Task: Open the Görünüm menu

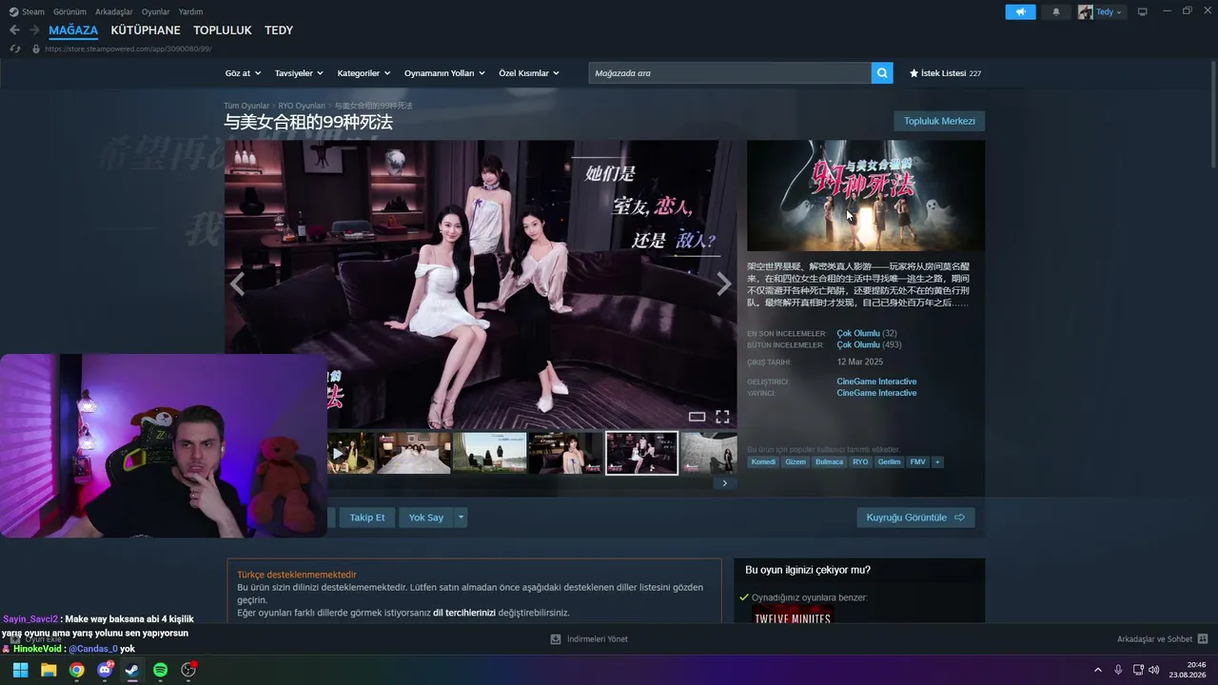Action: 70,12
